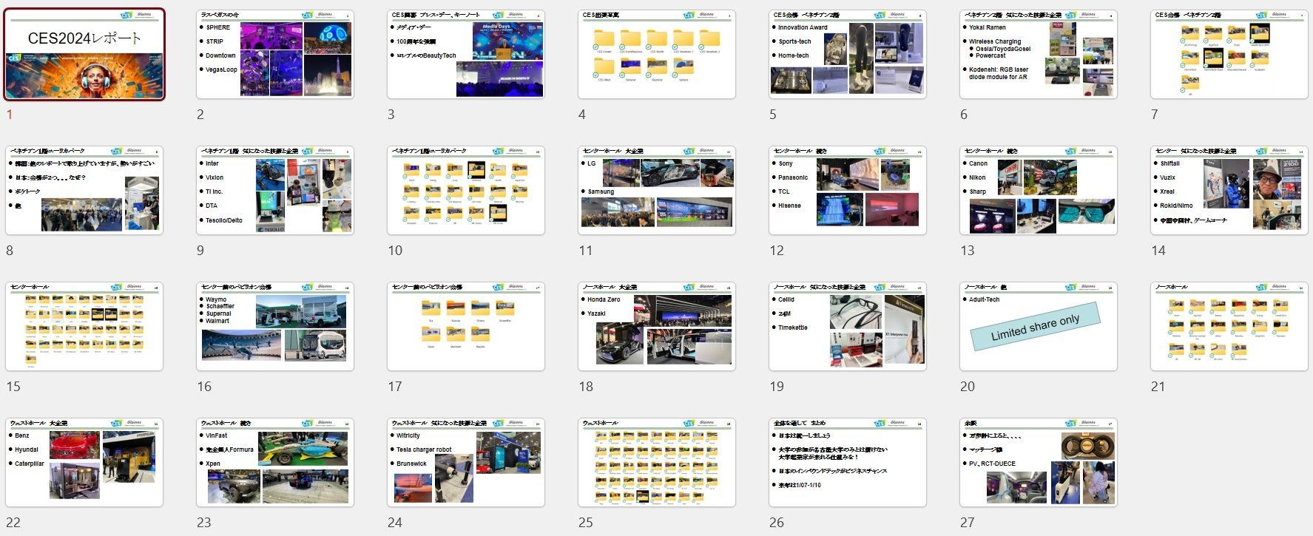1313x536 pixels.
Task: Select slide 17 with seven folders
Action: (466, 327)
